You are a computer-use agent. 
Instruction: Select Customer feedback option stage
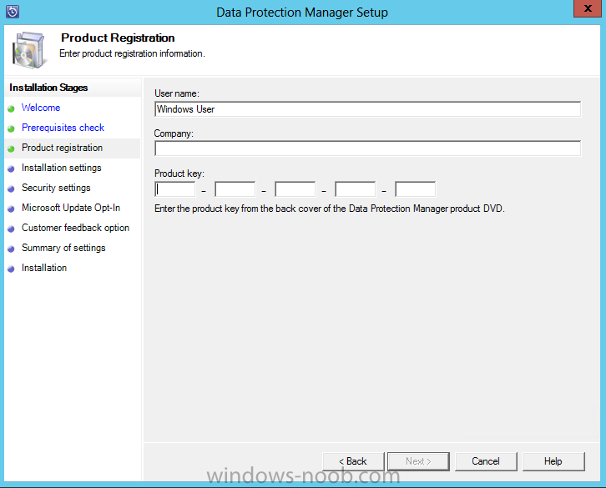[75, 228]
